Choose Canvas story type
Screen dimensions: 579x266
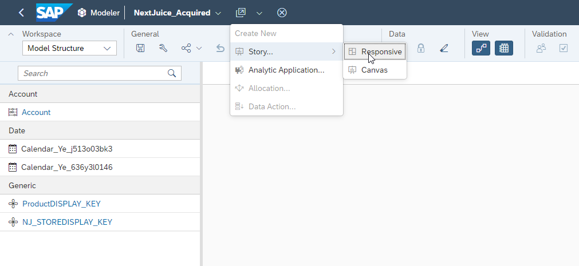coord(374,70)
